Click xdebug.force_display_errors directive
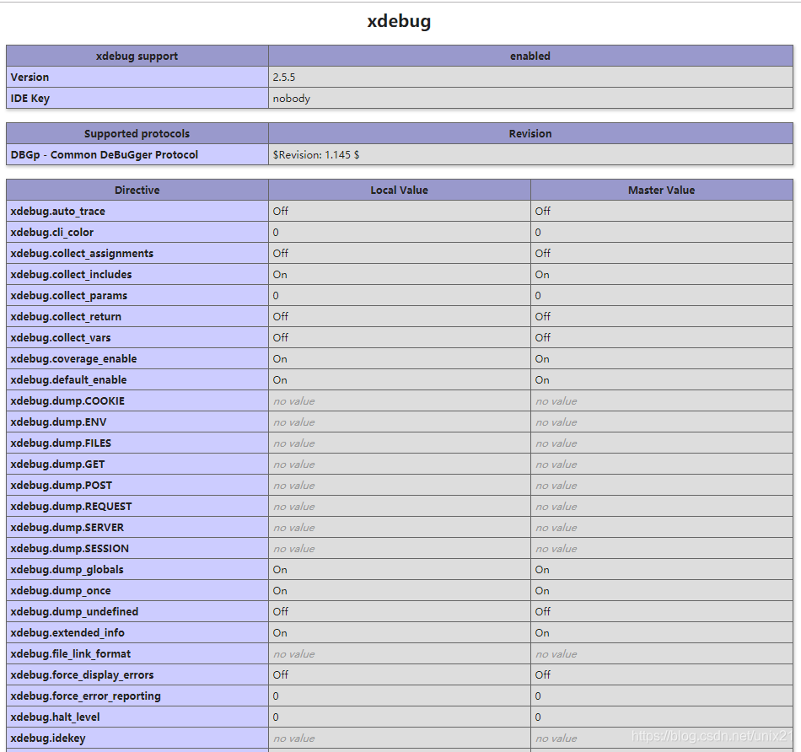 [83, 674]
